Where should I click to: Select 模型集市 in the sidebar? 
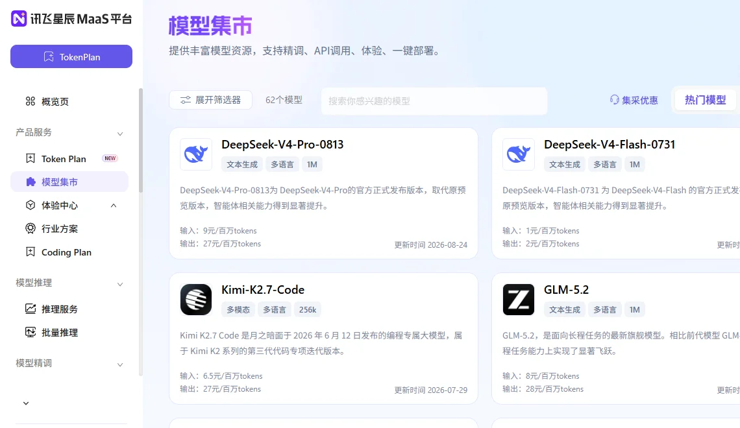click(69, 182)
